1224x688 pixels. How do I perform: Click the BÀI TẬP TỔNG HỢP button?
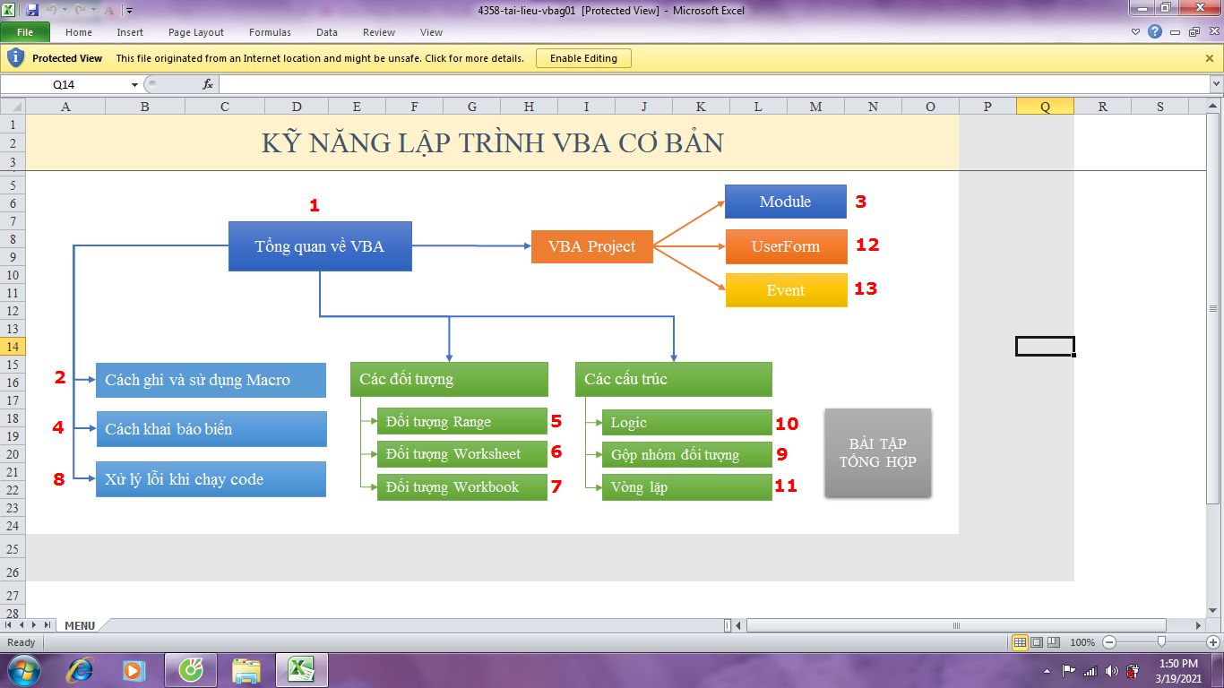point(878,452)
